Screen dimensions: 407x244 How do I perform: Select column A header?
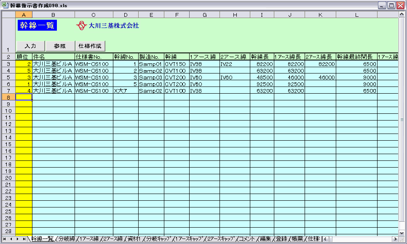click(24, 15)
